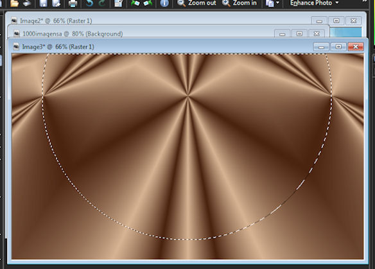
Task: Open a file with the folder icon
Action: [14, 3]
